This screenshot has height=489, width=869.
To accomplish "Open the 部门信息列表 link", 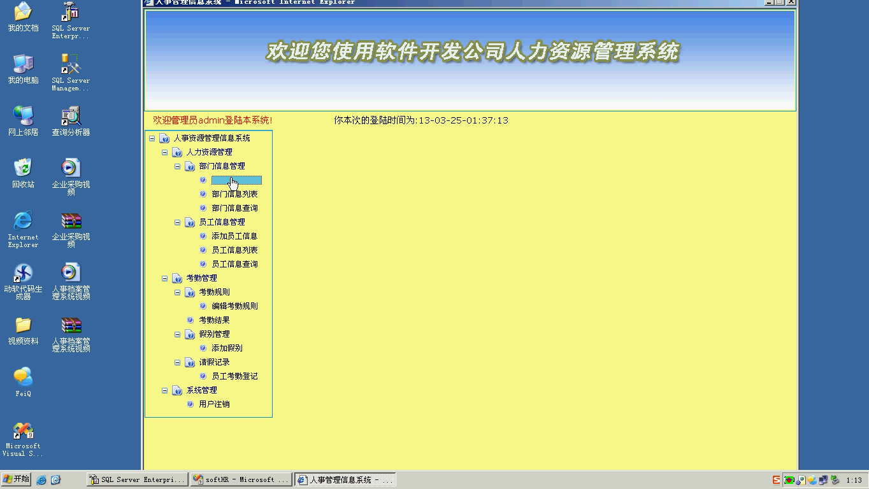I will [234, 194].
